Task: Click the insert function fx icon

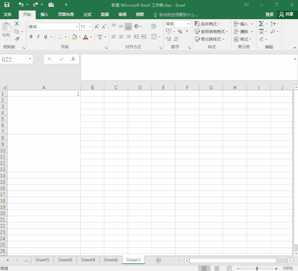Action: 73,59
